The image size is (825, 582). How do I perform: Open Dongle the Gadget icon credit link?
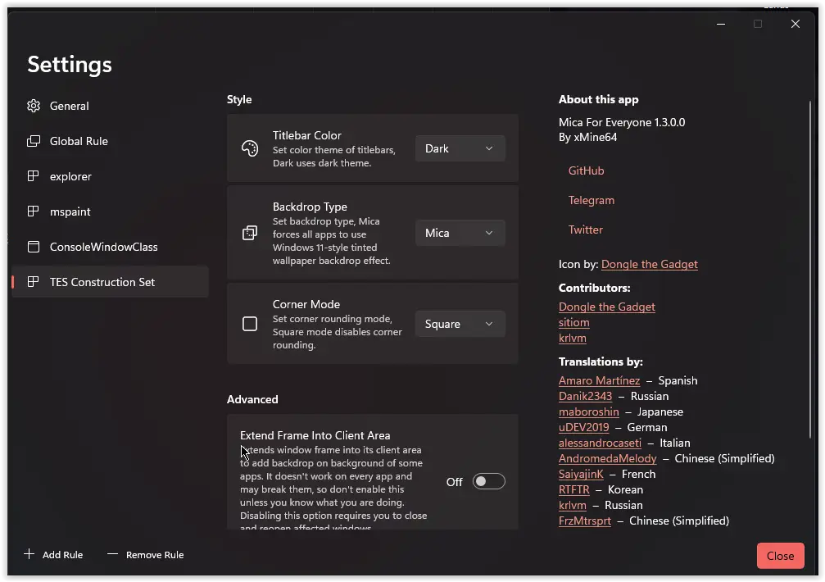point(649,264)
